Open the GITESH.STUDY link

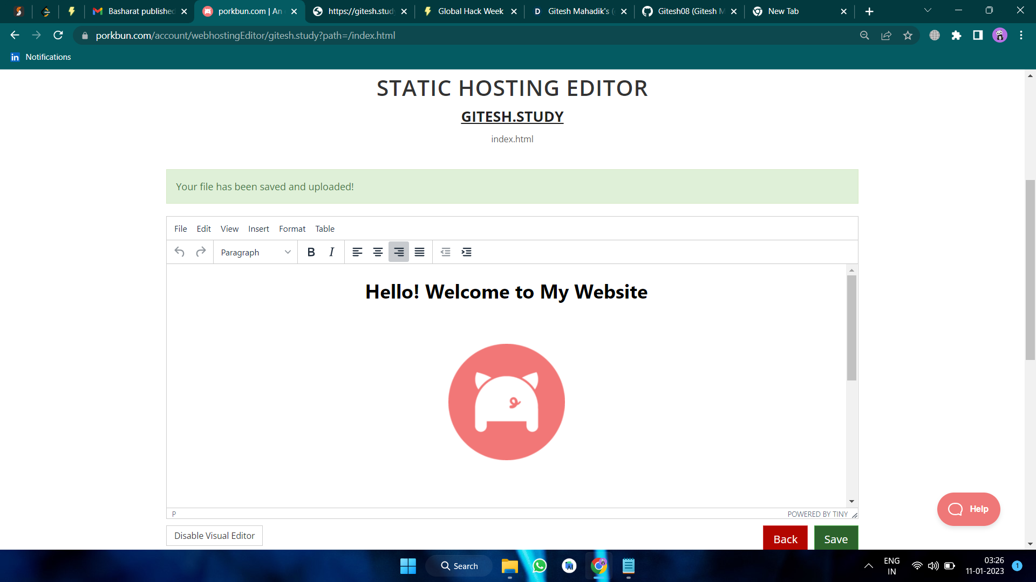coord(512,117)
